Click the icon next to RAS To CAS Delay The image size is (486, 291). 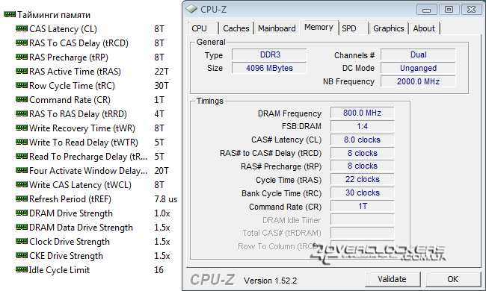(x=22, y=43)
